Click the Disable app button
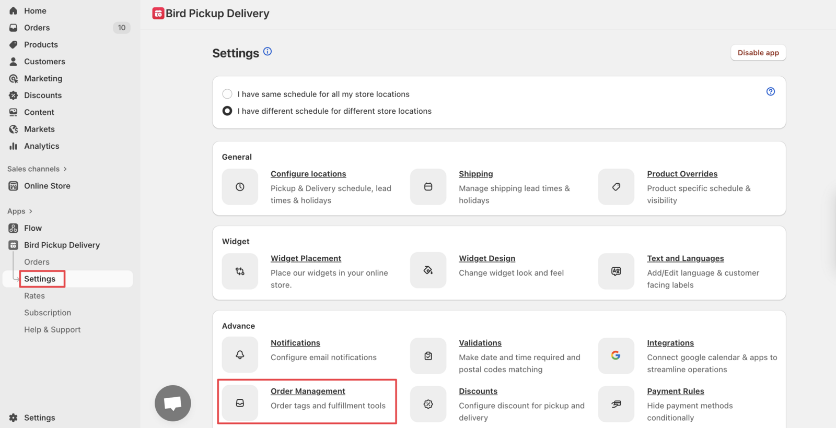836x428 pixels. click(758, 53)
